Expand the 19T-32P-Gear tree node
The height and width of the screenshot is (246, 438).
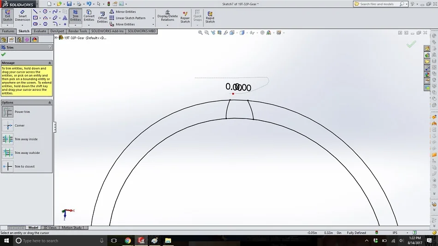point(56,38)
